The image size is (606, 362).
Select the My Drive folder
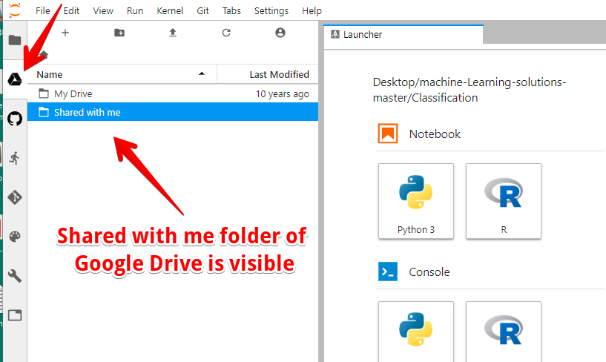(x=173, y=93)
